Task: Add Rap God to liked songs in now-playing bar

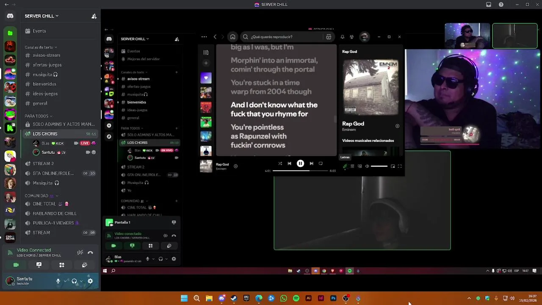Action: (236, 166)
